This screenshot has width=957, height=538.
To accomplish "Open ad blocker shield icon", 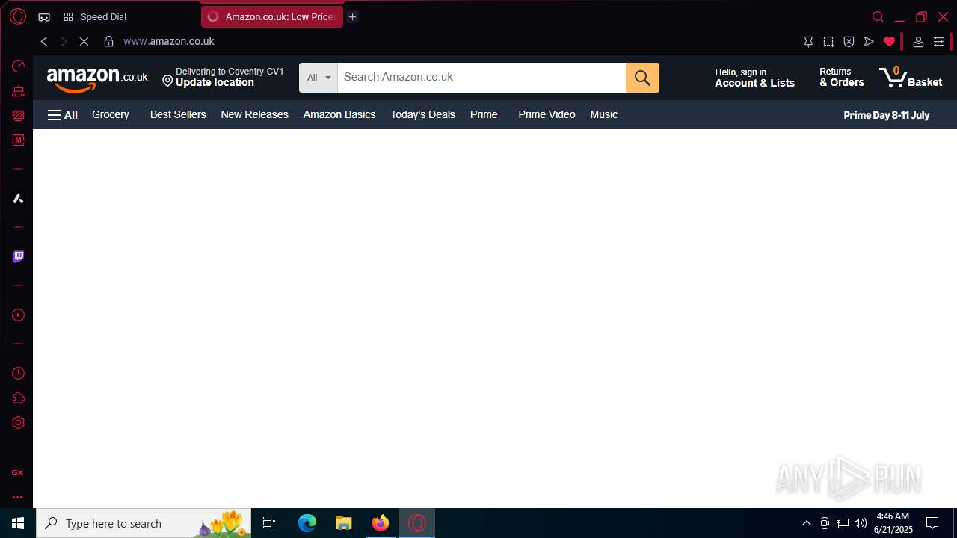I will pos(849,42).
